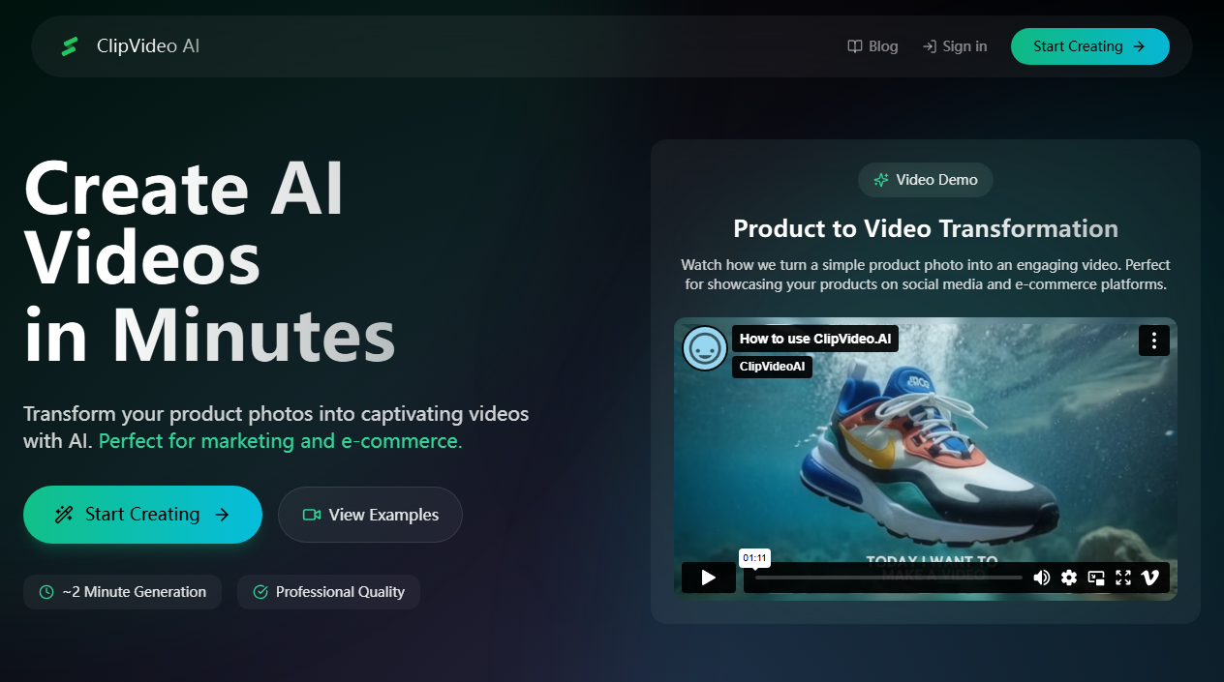Screen dimensions: 1224x682
Task: Click View Examples
Action: tap(370, 515)
